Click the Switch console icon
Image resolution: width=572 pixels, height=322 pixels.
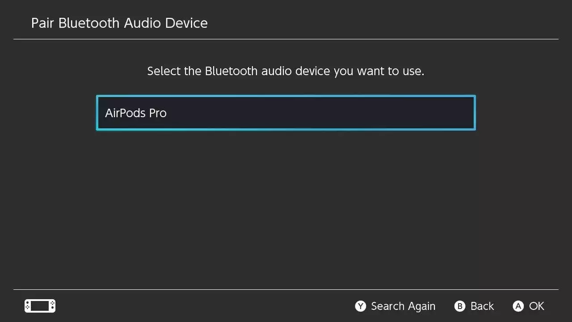pyautogui.click(x=40, y=306)
